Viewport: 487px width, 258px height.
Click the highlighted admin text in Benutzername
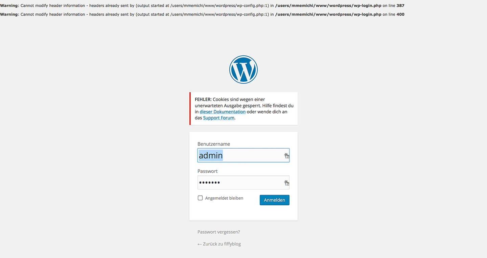coord(211,155)
